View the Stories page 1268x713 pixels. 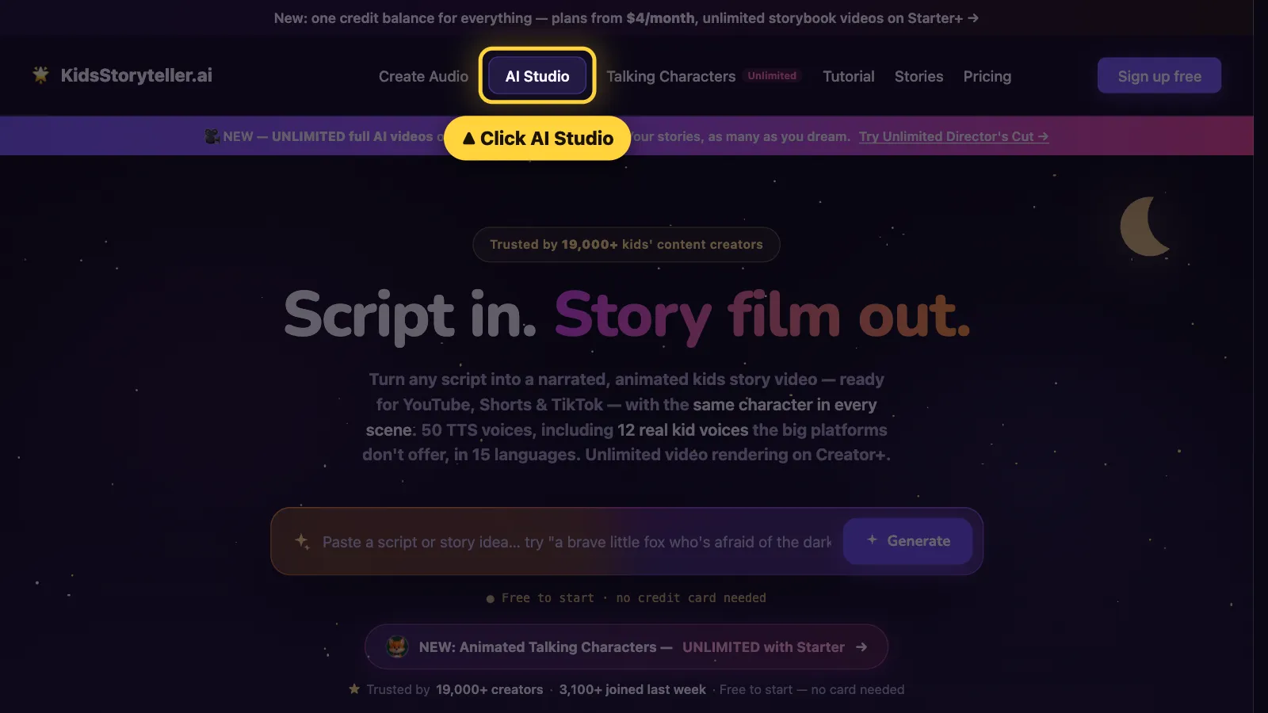point(919,76)
